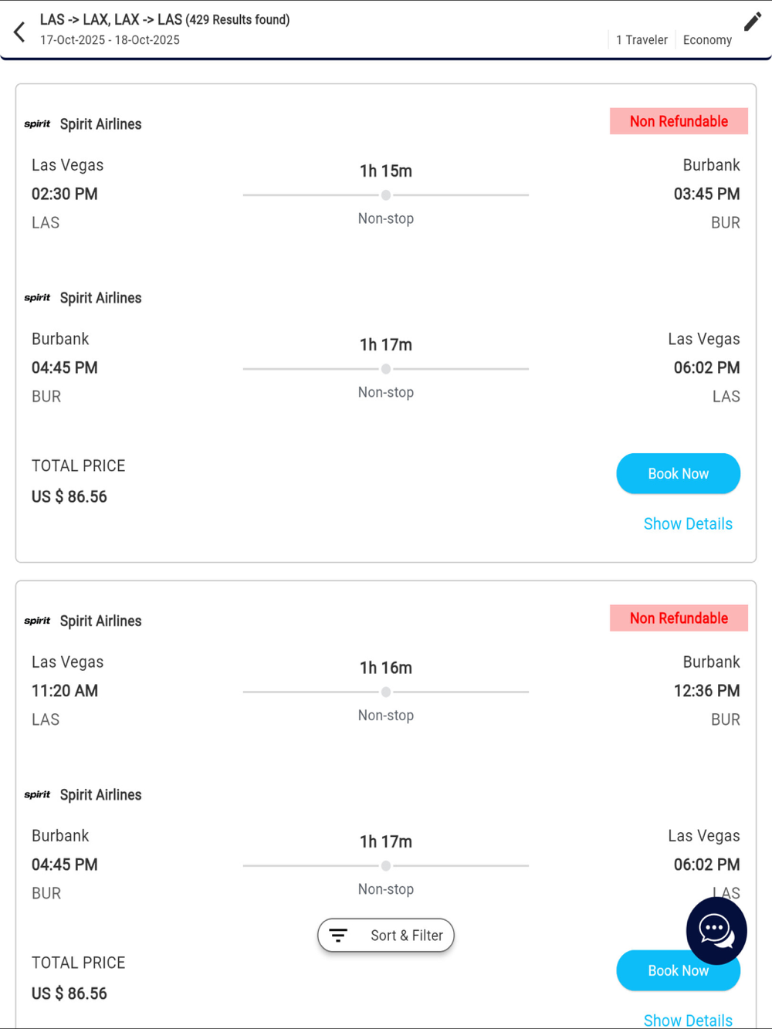The width and height of the screenshot is (772, 1029).
Task: Tap the filter lines icon
Action: (338, 936)
